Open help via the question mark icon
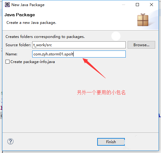 tap(10, 141)
